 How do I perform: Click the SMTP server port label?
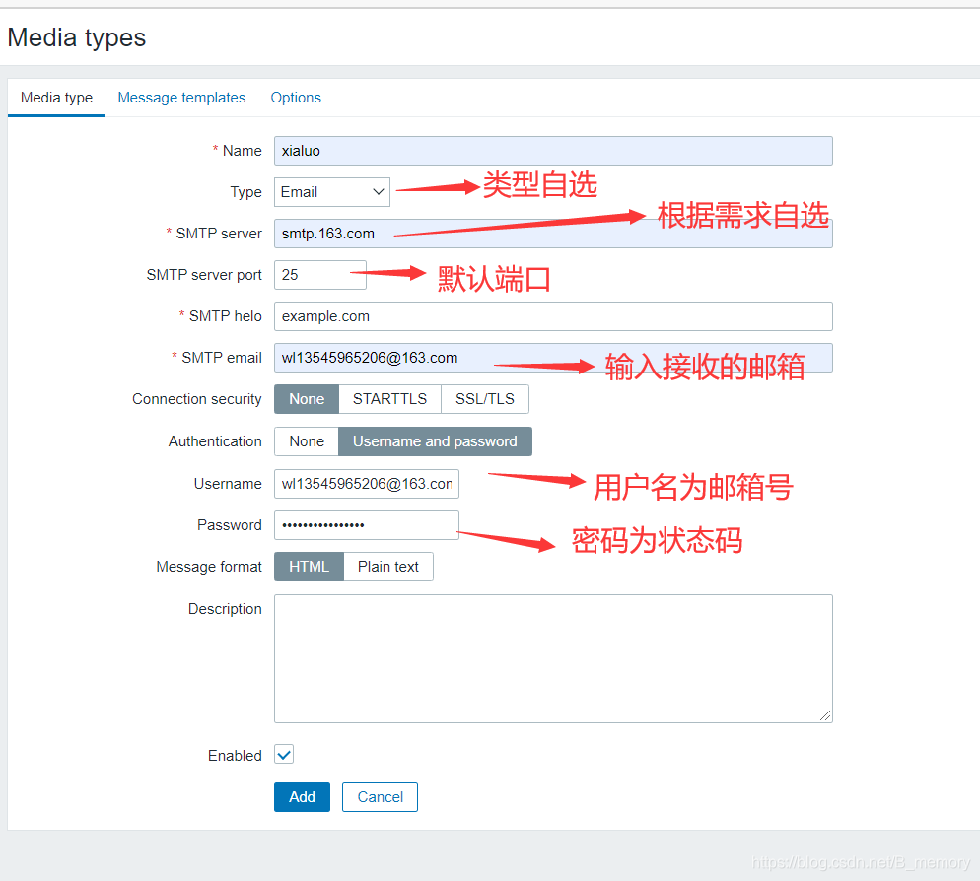(x=204, y=275)
